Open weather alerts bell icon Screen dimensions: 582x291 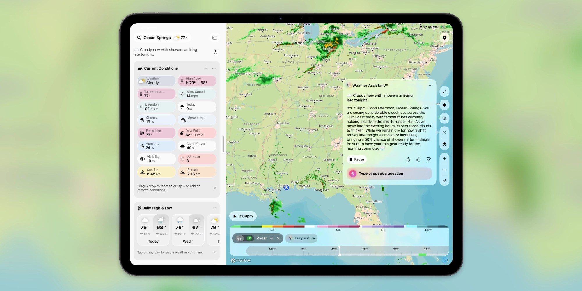[444, 105]
